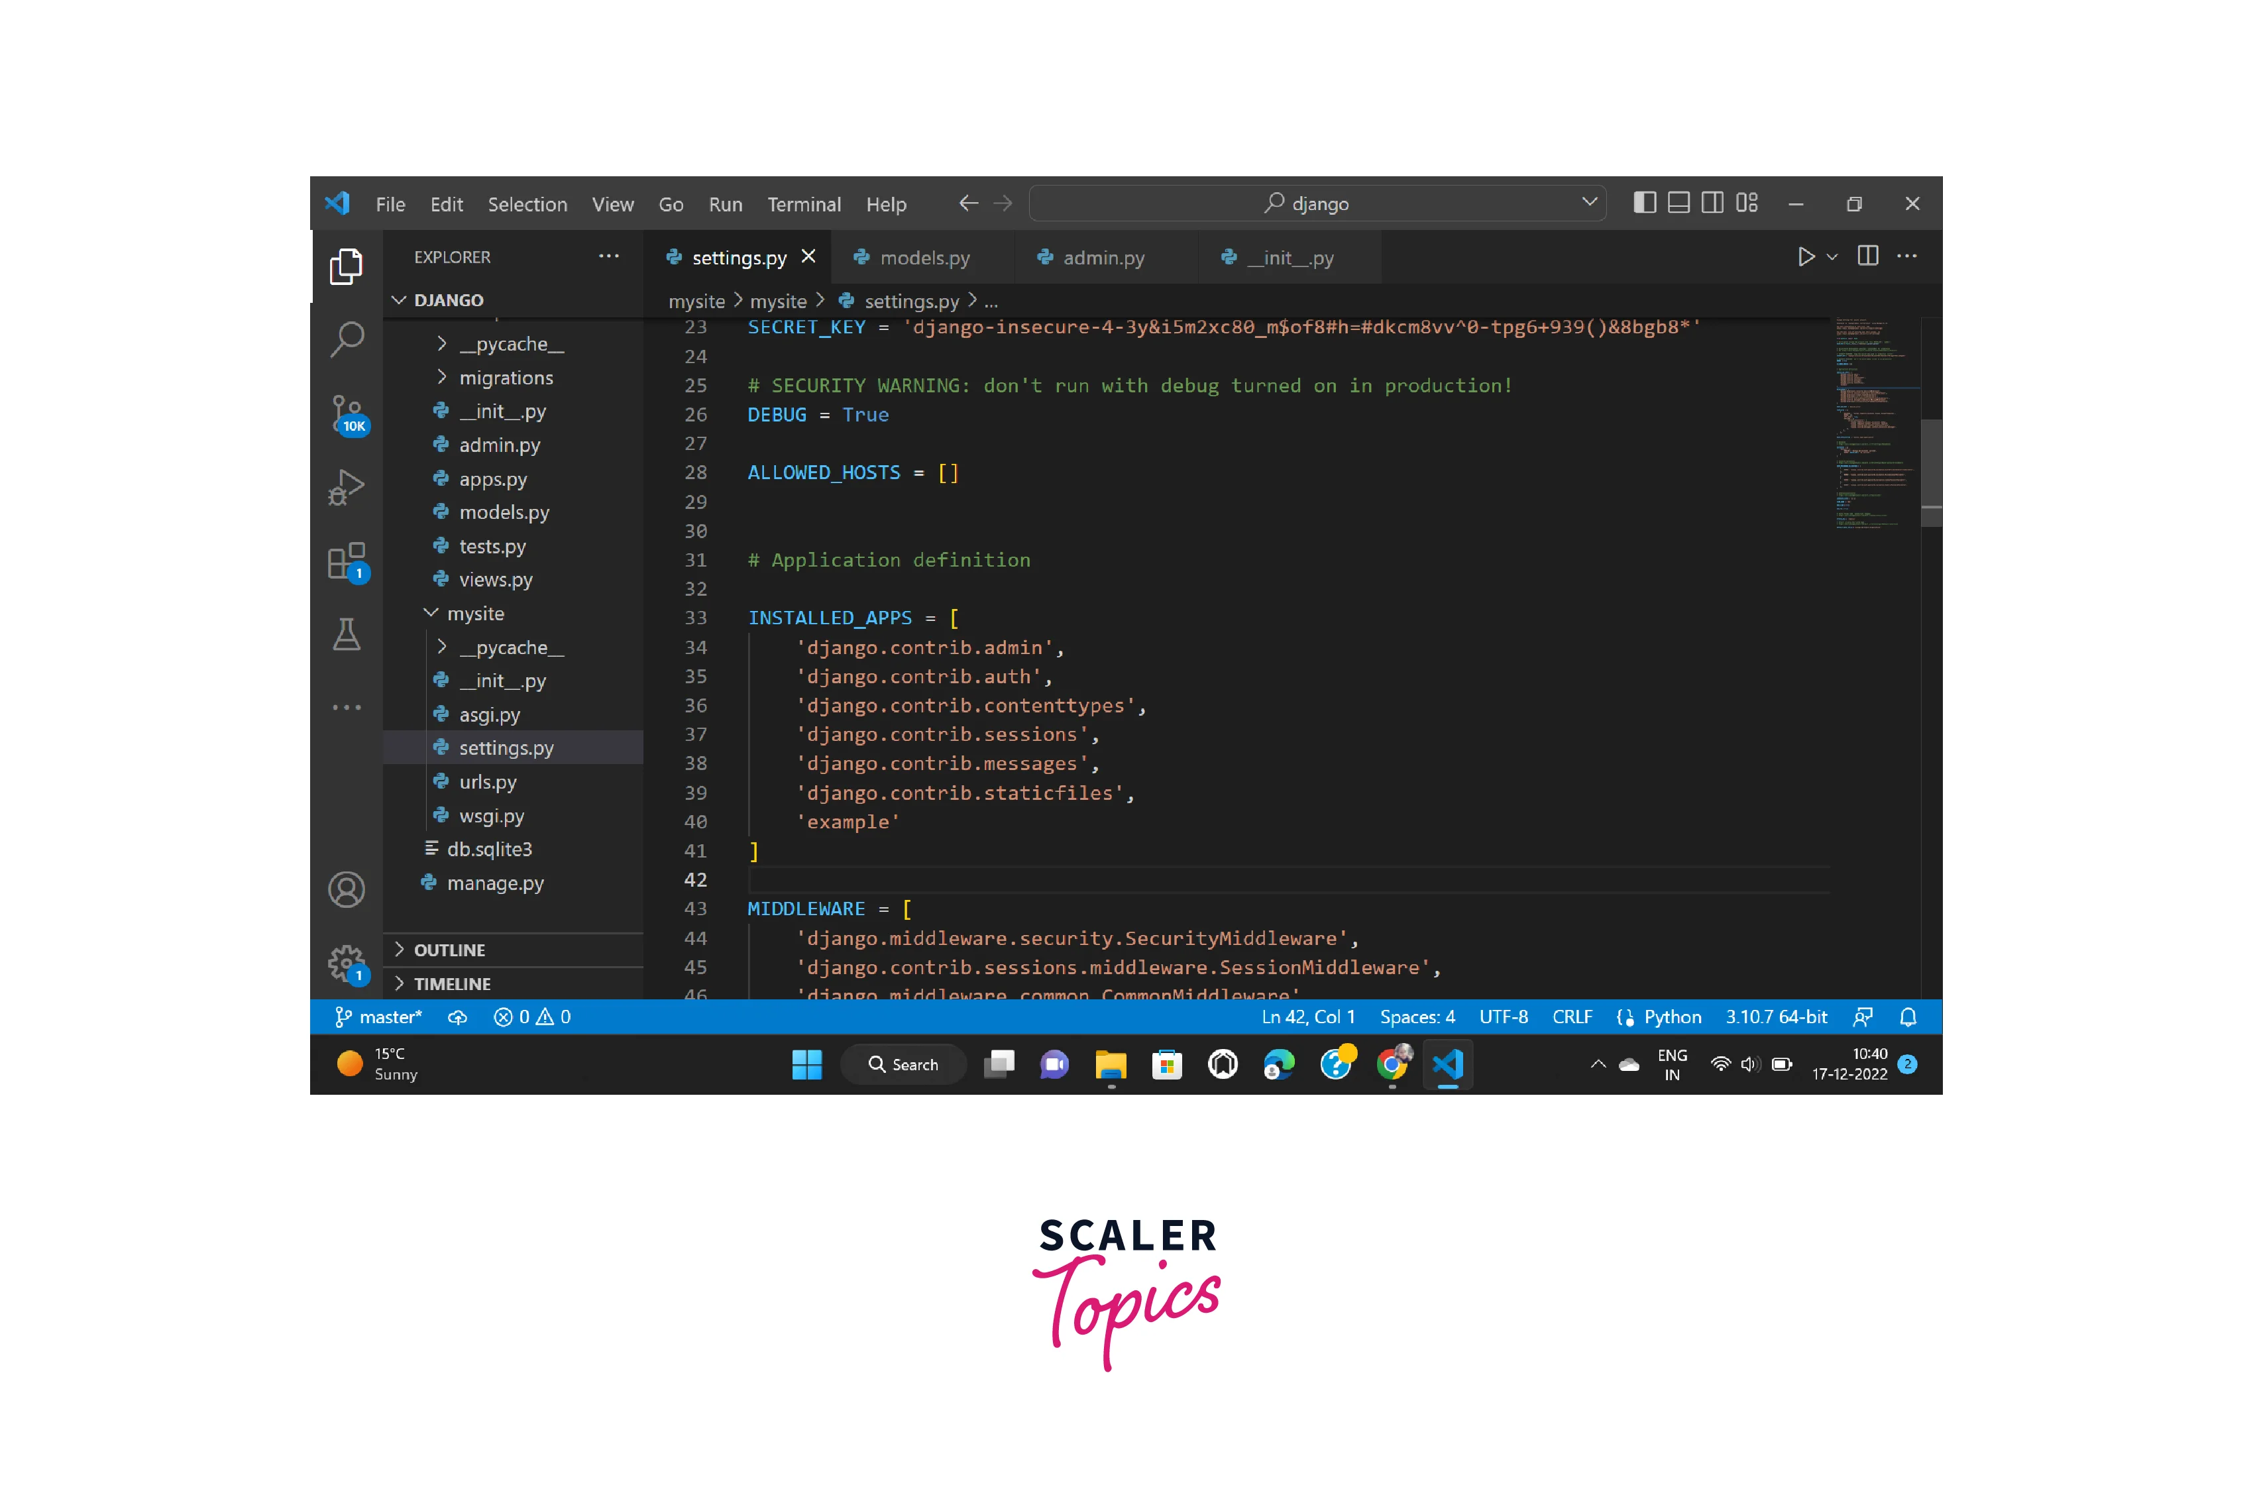Open the Testing flask view
The width and height of the screenshot is (2253, 1499).
tap(347, 634)
